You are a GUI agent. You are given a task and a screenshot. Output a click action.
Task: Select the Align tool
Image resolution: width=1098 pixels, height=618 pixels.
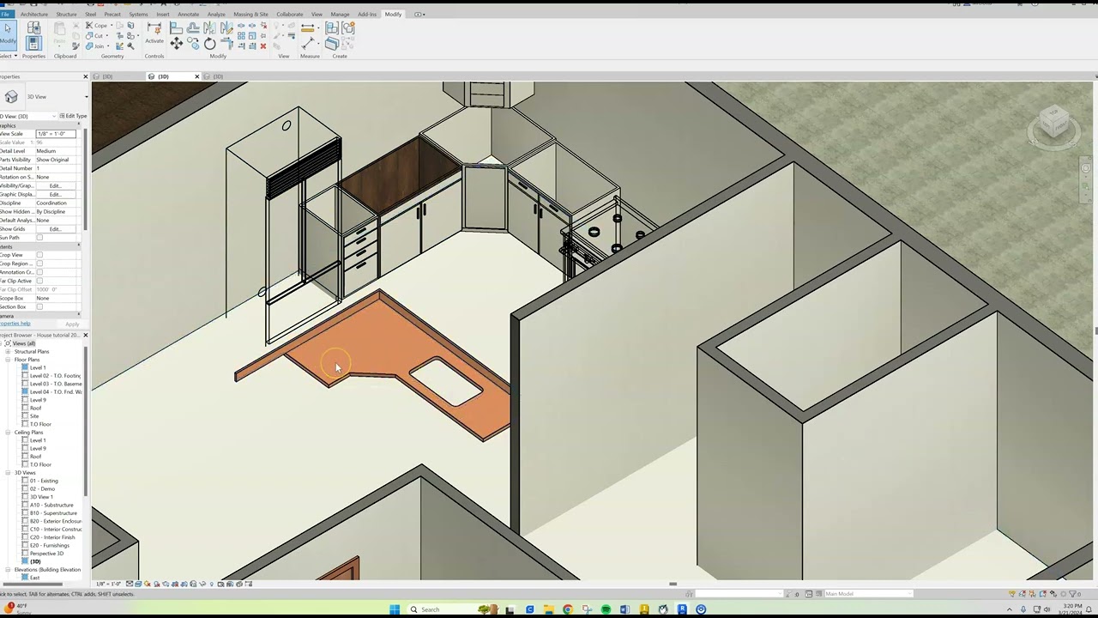(176, 28)
